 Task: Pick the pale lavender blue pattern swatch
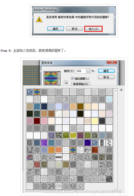(x=59, y=106)
